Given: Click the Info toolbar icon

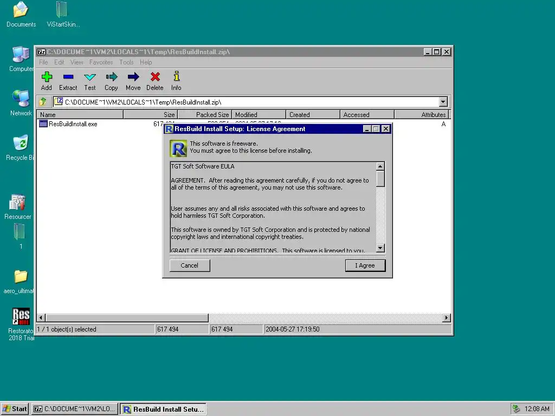Looking at the screenshot, I should coord(176,76).
